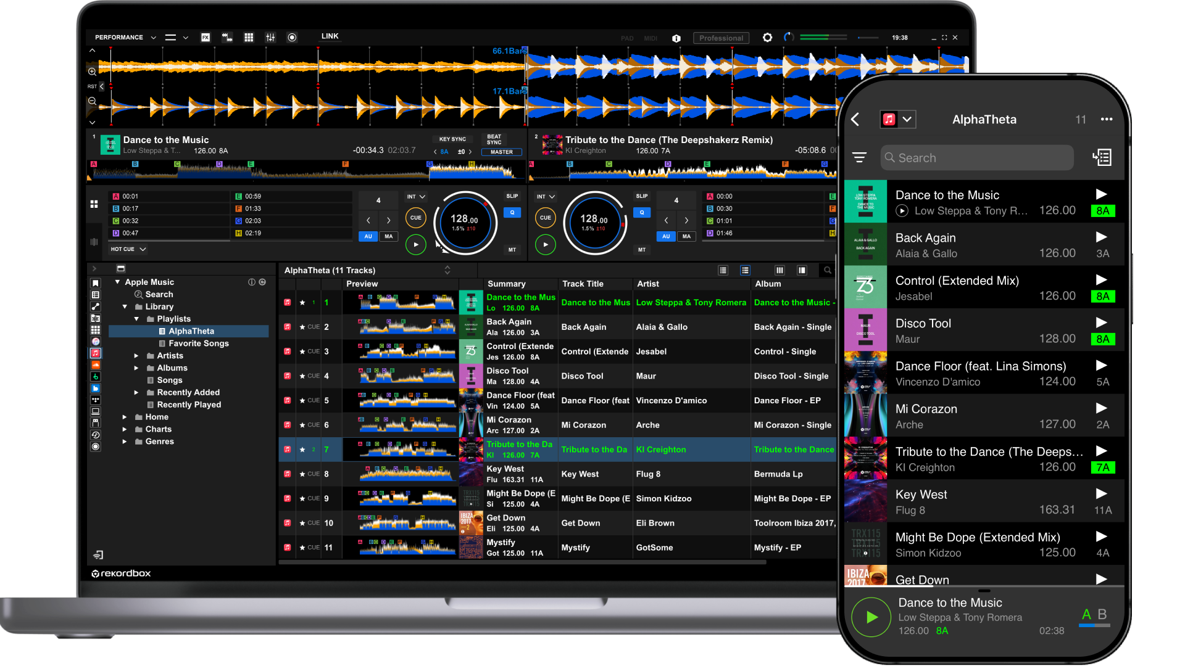Image resolution: width=1185 pixels, height=666 pixels.
Task: Open the FX panel icon in the top toolbar
Action: pyautogui.click(x=206, y=38)
